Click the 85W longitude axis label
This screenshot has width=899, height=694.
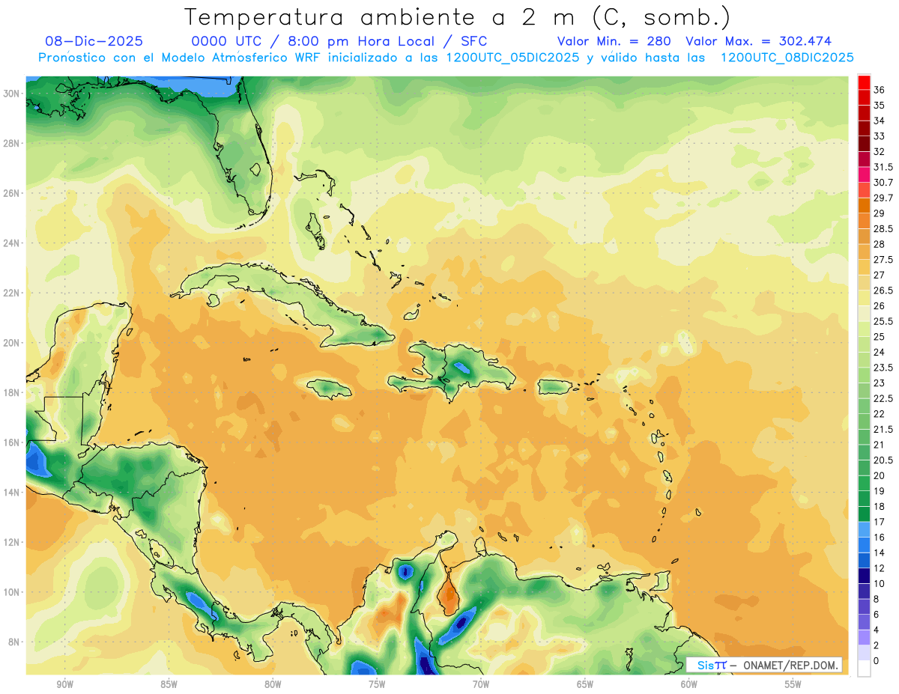169,684
